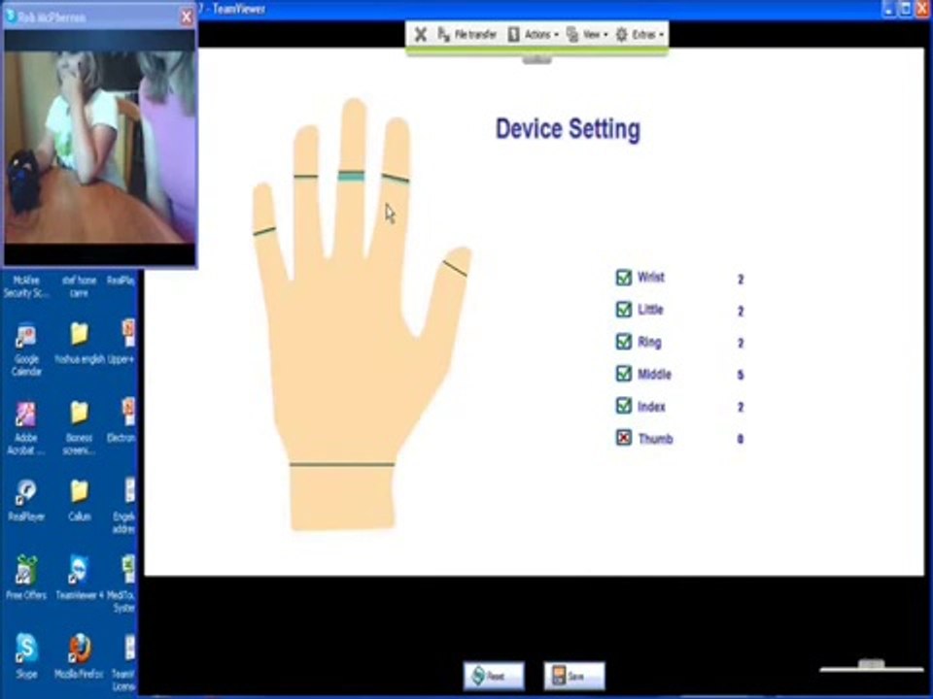
Task: Select McAfee Security Sc... desktop label
Action: click(26, 286)
